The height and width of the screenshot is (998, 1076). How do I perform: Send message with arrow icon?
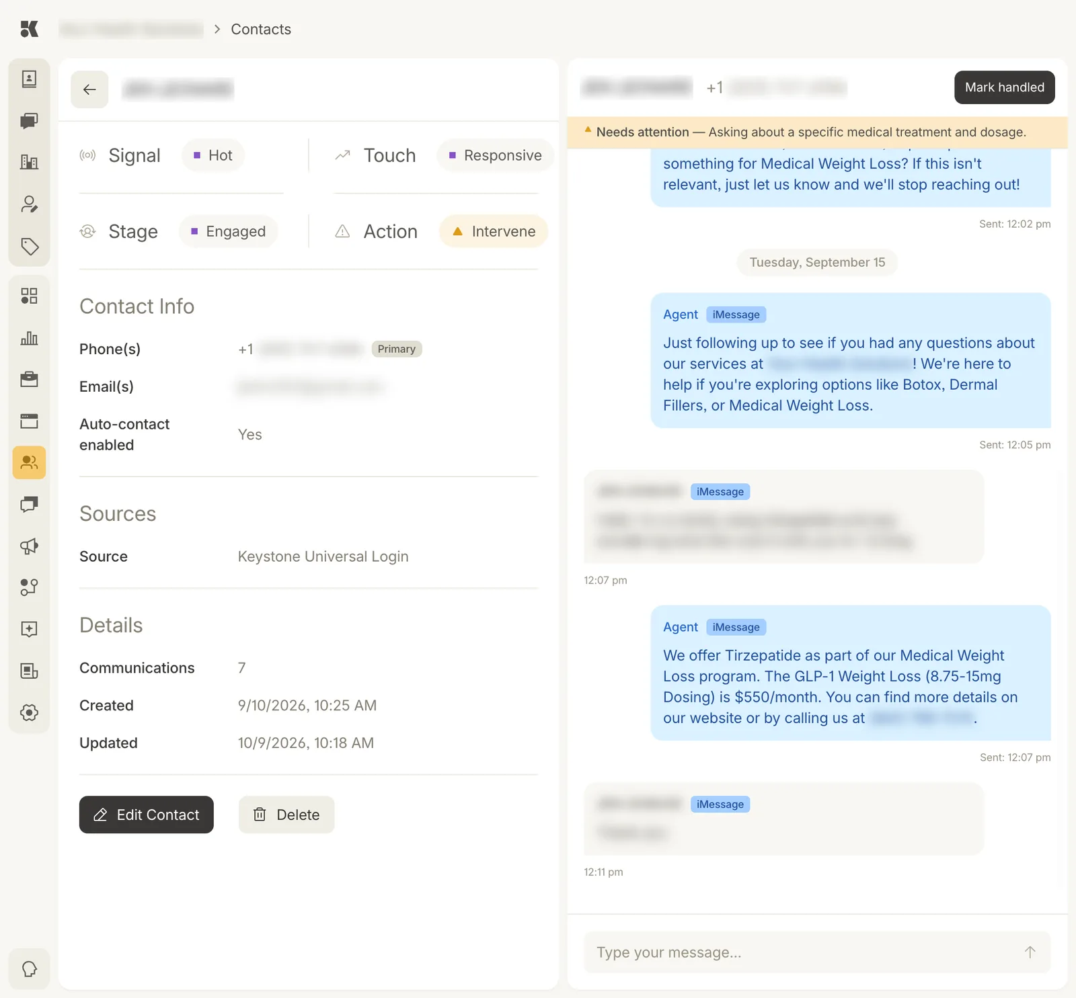[1030, 952]
